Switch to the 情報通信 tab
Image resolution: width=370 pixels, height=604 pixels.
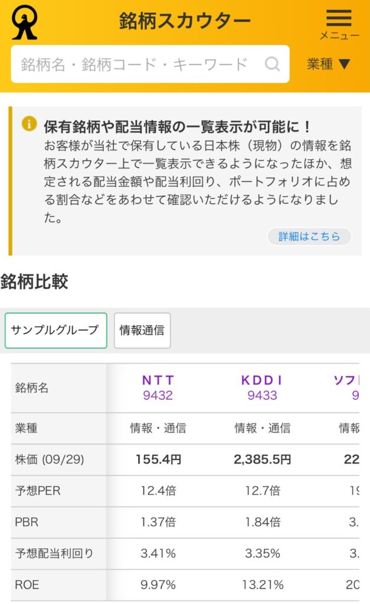point(142,330)
